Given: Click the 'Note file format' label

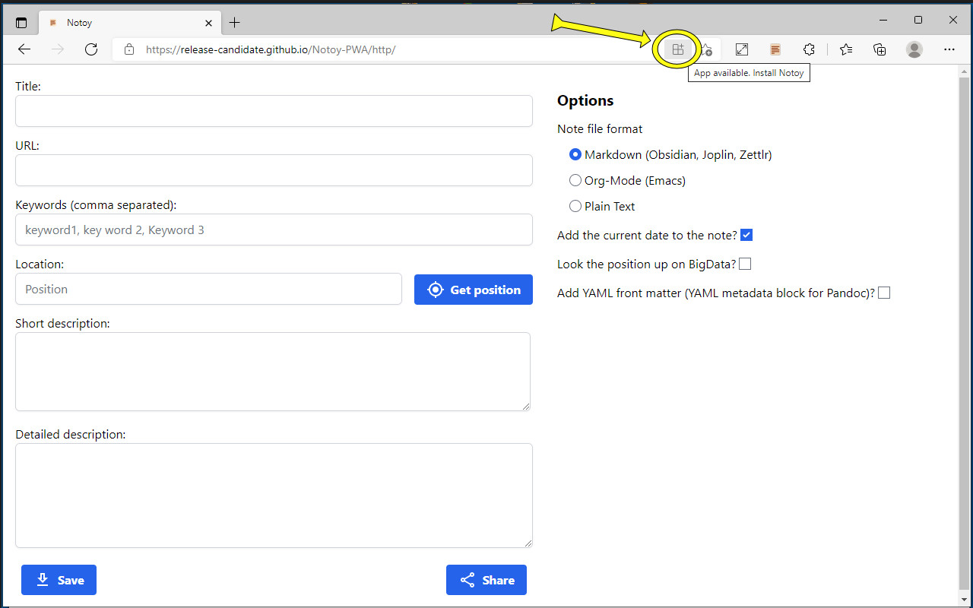Looking at the screenshot, I should 600,128.
